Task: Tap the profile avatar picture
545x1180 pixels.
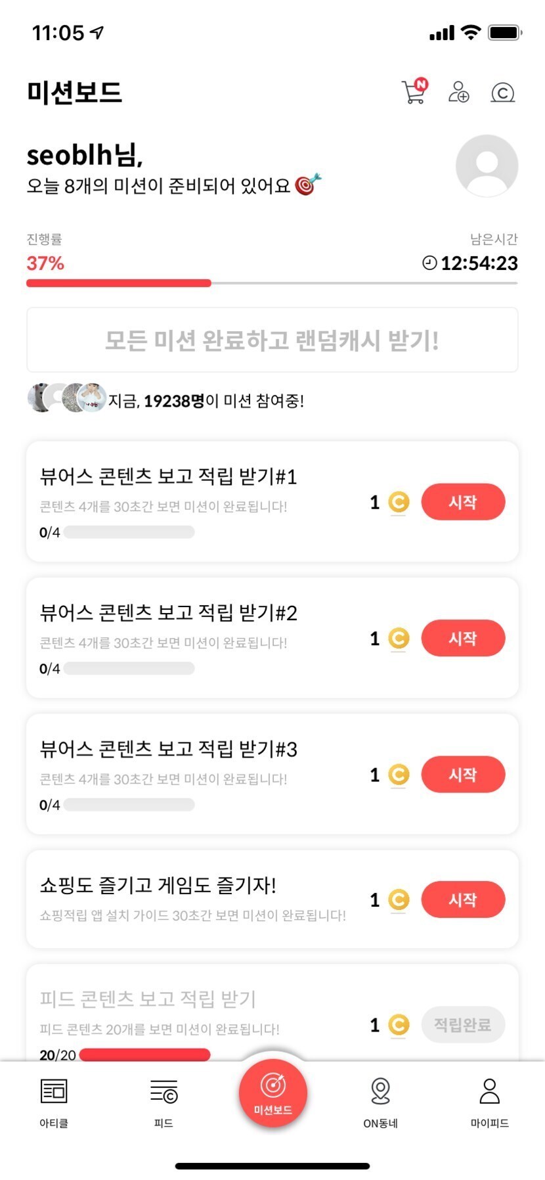Action: pos(487,166)
